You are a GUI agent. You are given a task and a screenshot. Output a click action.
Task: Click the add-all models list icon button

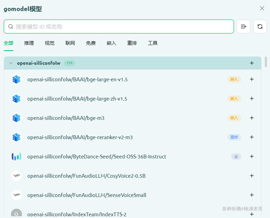click(x=243, y=27)
